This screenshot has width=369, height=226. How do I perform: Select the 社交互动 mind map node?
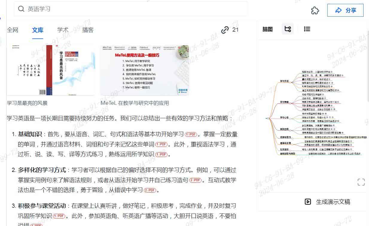pos(284,149)
